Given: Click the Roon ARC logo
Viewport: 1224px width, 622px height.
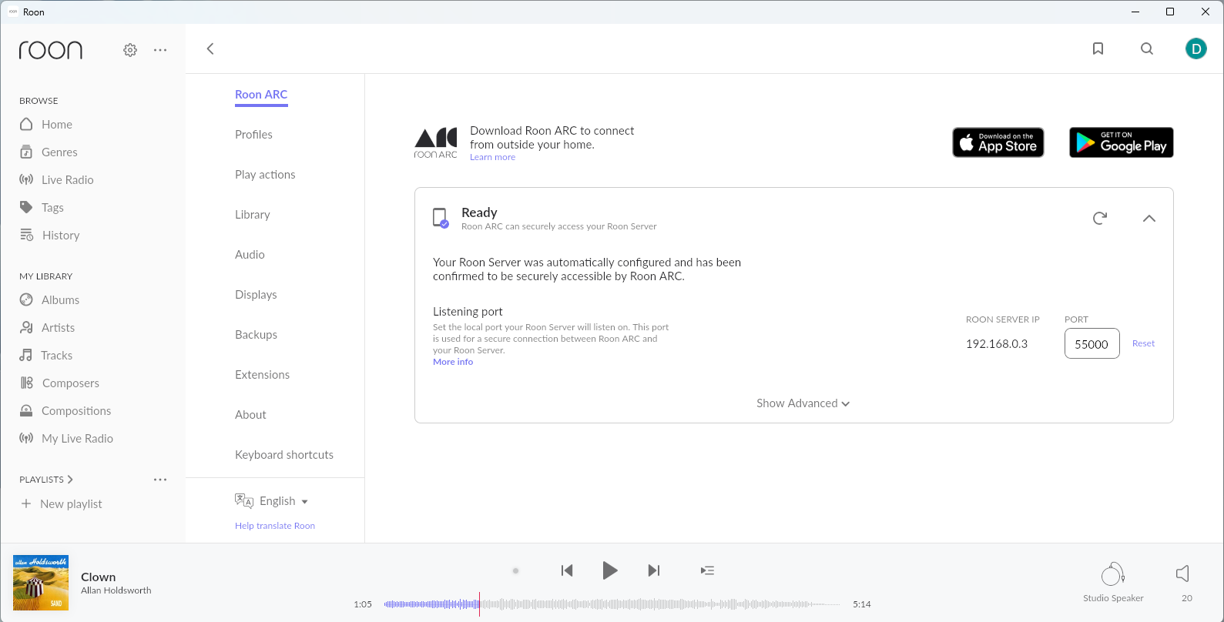Looking at the screenshot, I should pyautogui.click(x=436, y=143).
